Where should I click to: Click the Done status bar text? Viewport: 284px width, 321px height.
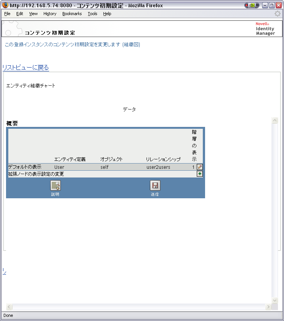8,315
